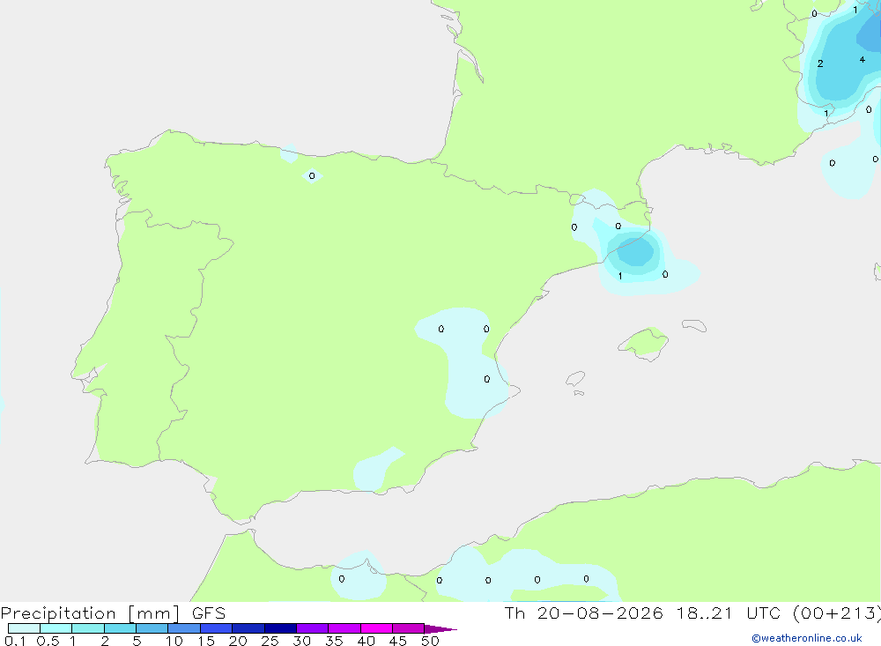The height and width of the screenshot is (646, 881).
Task: Click the '45' legend scale label
Action: [x=398, y=641]
